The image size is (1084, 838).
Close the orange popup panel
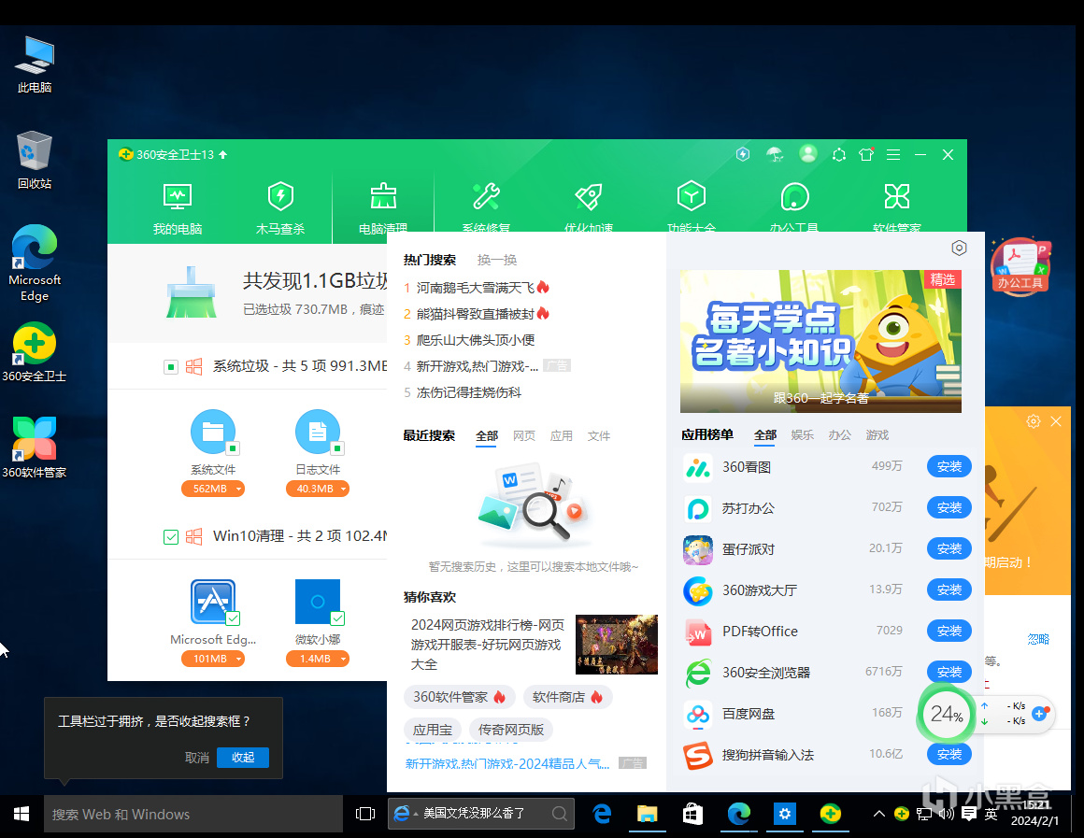point(1056,421)
